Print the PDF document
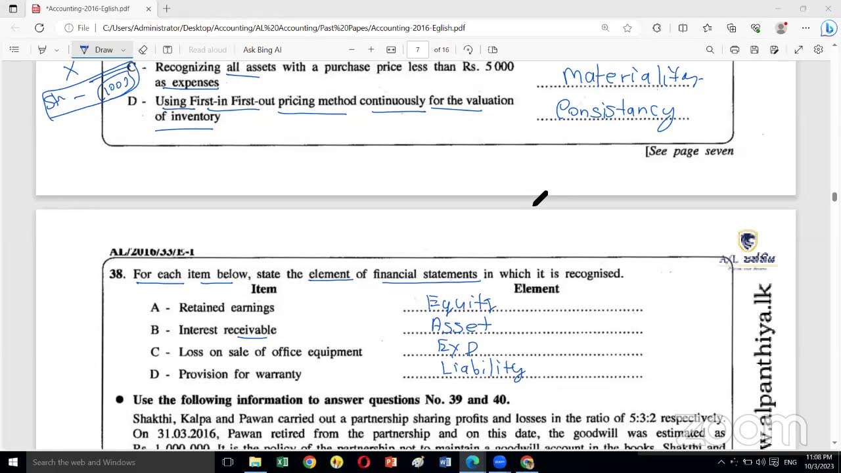Screen dimensions: 841x473 (735, 50)
